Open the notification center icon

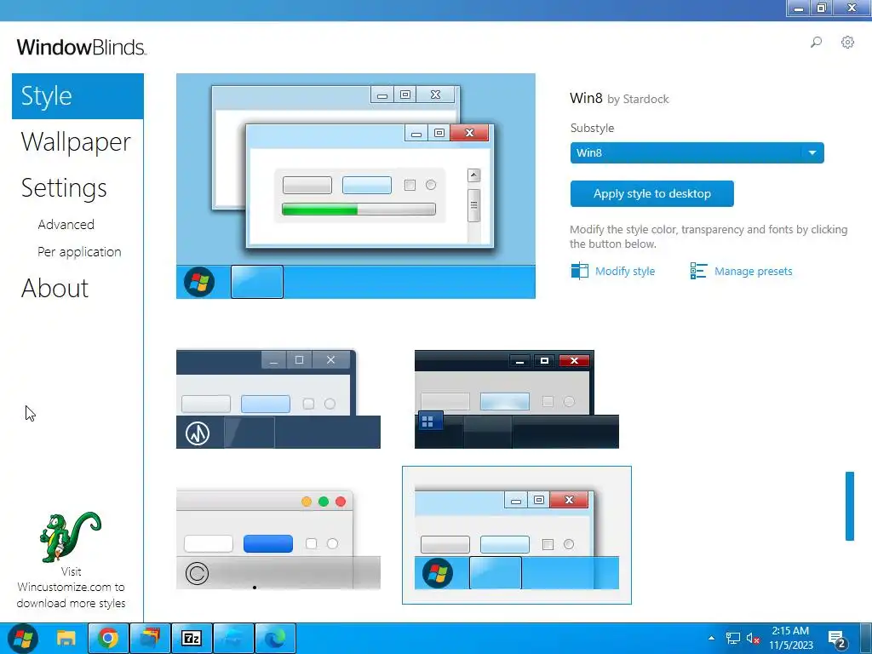(837, 640)
